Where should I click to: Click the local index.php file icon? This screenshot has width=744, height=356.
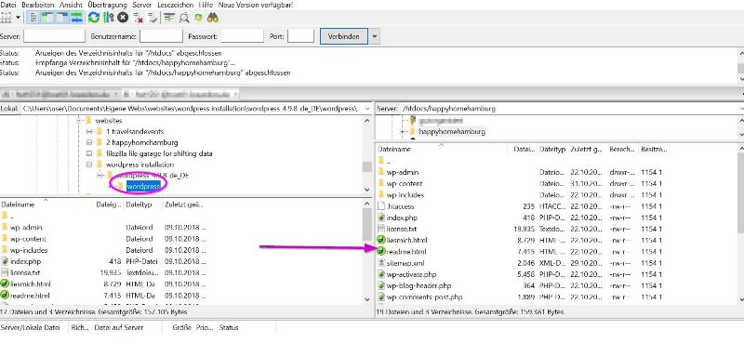(5, 261)
